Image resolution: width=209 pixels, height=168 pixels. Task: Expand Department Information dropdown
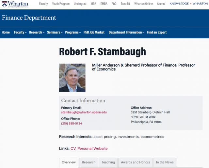(x=126, y=32)
